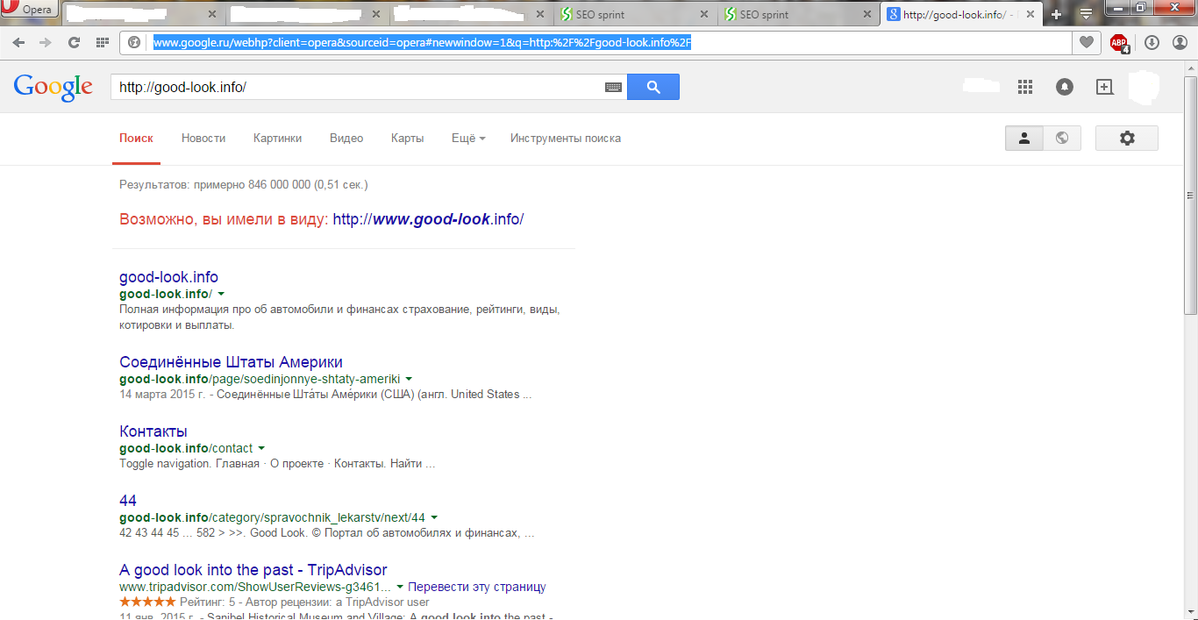Click the page vertical scrollbar thumb

(x=1190, y=195)
